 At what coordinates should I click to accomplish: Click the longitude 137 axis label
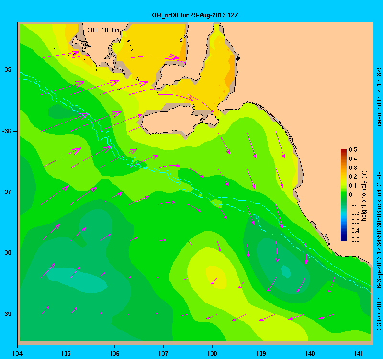[163, 353]
